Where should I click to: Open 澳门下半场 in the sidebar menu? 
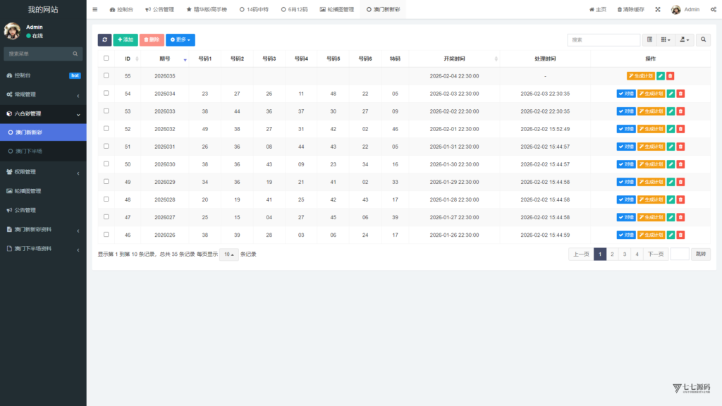click(29, 151)
